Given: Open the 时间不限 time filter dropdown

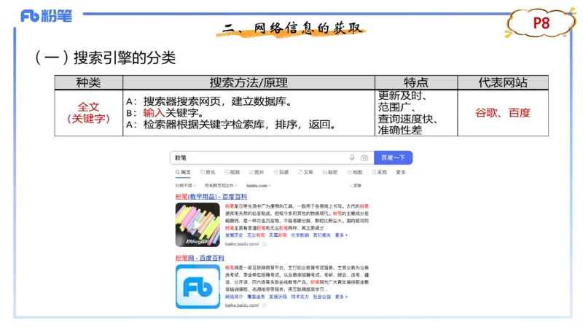Looking at the screenshot, I should pos(185,186).
